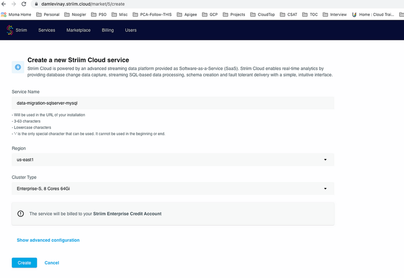This screenshot has height=278, width=404.
Task: Click the 'Create a new Striim Cloud service' heading
Action: click(78, 60)
